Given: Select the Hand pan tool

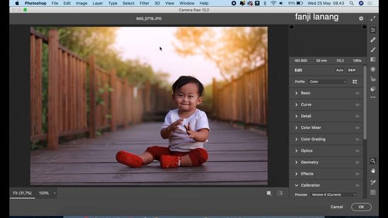Looking at the screenshot, I should pos(373,171).
